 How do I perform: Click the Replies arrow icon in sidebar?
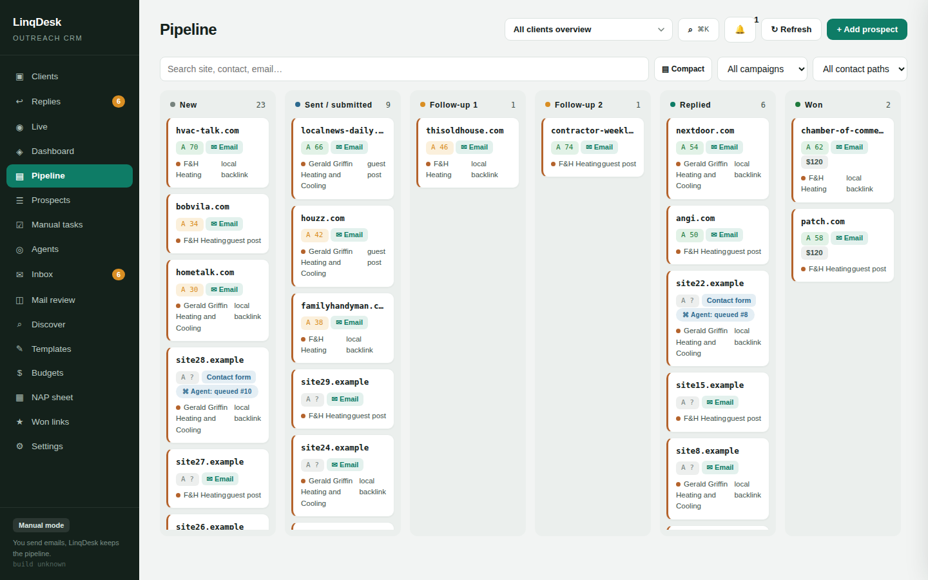point(19,102)
